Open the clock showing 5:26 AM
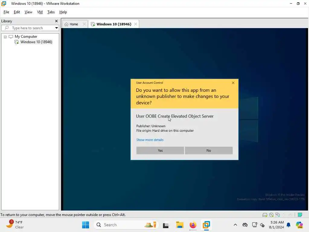 277,225
